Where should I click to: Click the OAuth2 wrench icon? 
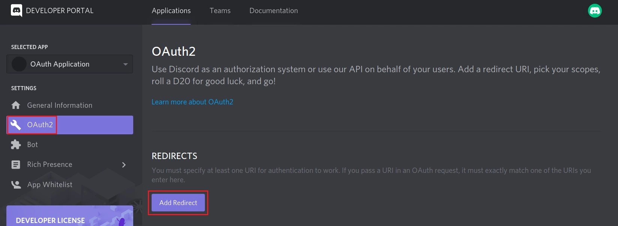pos(16,125)
